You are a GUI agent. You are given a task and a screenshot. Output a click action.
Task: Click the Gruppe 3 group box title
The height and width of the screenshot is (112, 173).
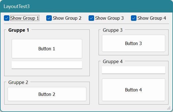click(113, 30)
